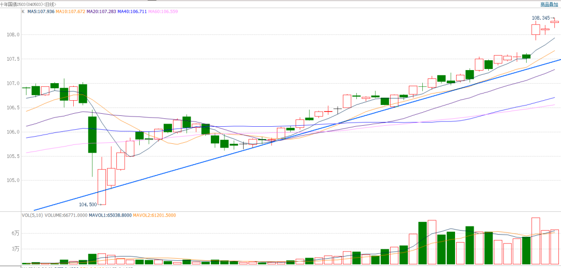561x268 pixels.
Task: Click the tallest red volume bar
Action: [x=536, y=240]
